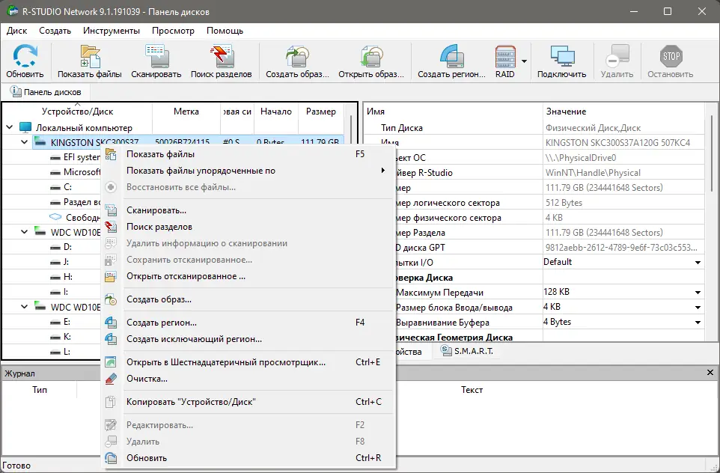
Task: Close the Журнал panel
Action: [x=710, y=373]
